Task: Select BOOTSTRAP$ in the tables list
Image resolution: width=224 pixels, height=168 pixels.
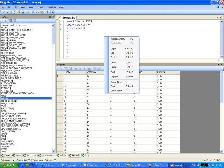Action: 7,108
